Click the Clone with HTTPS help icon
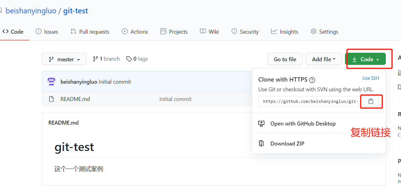Image resolution: width=401 pixels, height=191 pixels. (x=312, y=80)
